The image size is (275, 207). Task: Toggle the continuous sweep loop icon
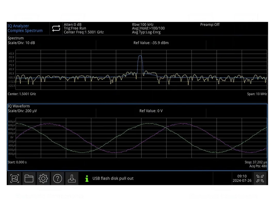[56, 28]
